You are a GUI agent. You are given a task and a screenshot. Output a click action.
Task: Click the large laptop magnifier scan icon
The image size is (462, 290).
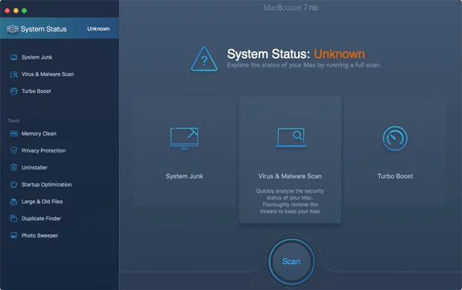(291, 138)
